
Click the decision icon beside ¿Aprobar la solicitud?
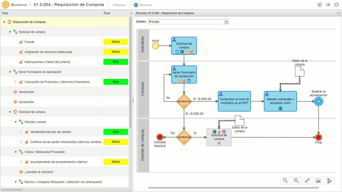[21, 172]
